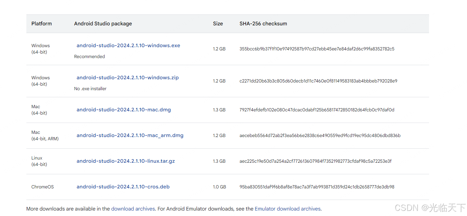Click the 1.2 GB size of mac_arm.dmg
Image resolution: width=467 pixels, height=216 pixels.
click(x=219, y=135)
